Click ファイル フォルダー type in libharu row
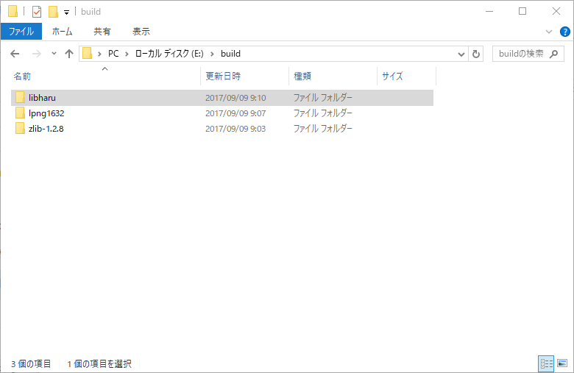 (x=323, y=98)
